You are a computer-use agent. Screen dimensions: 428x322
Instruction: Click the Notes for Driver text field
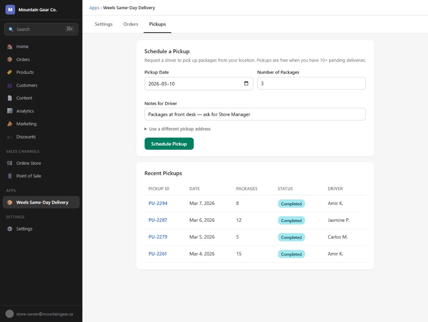255,114
